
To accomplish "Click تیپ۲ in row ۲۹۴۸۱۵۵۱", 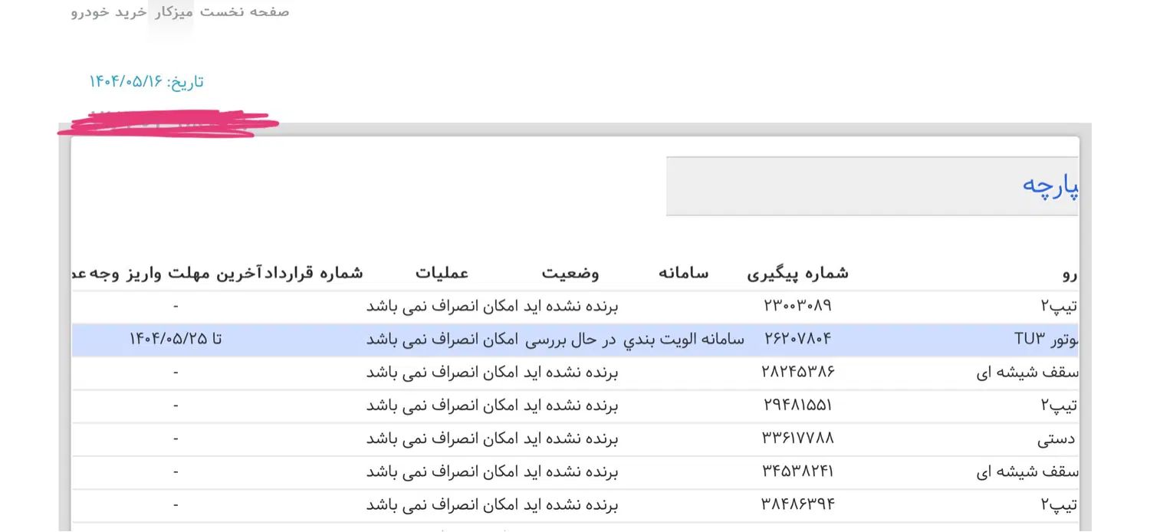I will [x=1059, y=406].
